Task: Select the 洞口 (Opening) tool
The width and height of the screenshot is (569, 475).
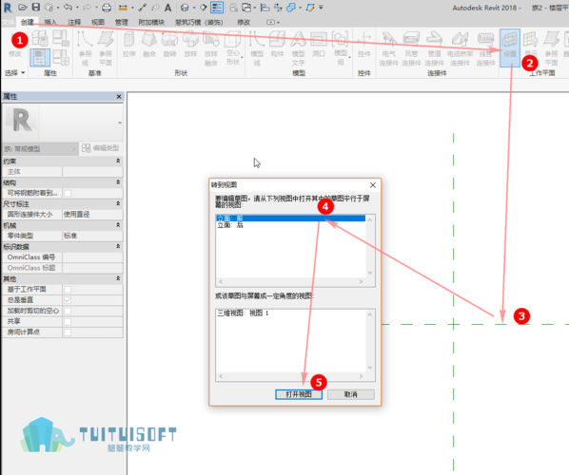Action: [319, 45]
